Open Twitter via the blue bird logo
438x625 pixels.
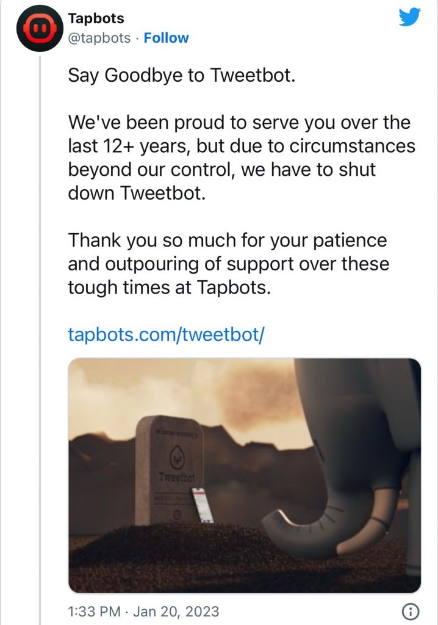click(410, 17)
